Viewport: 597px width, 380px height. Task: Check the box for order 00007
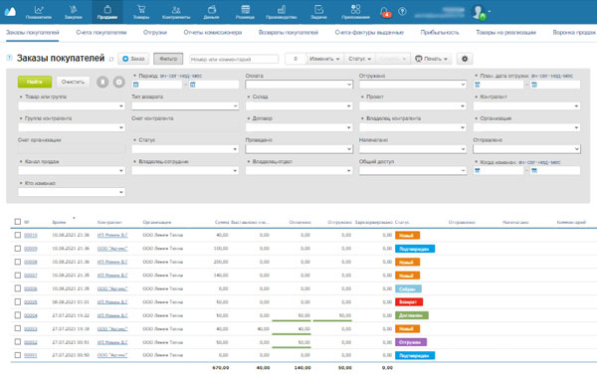tap(18, 275)
